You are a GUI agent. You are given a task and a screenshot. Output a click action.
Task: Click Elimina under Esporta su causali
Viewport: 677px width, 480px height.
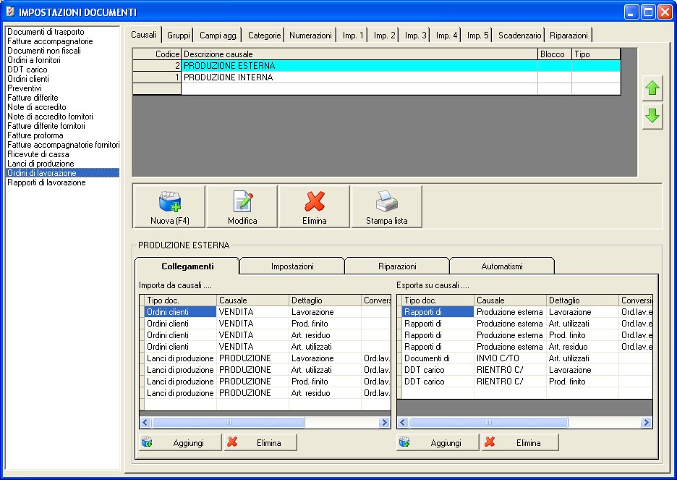click(520, 442)
